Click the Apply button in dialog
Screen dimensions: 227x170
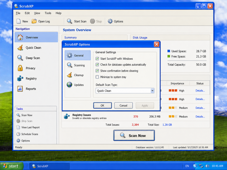coord(145,105)
